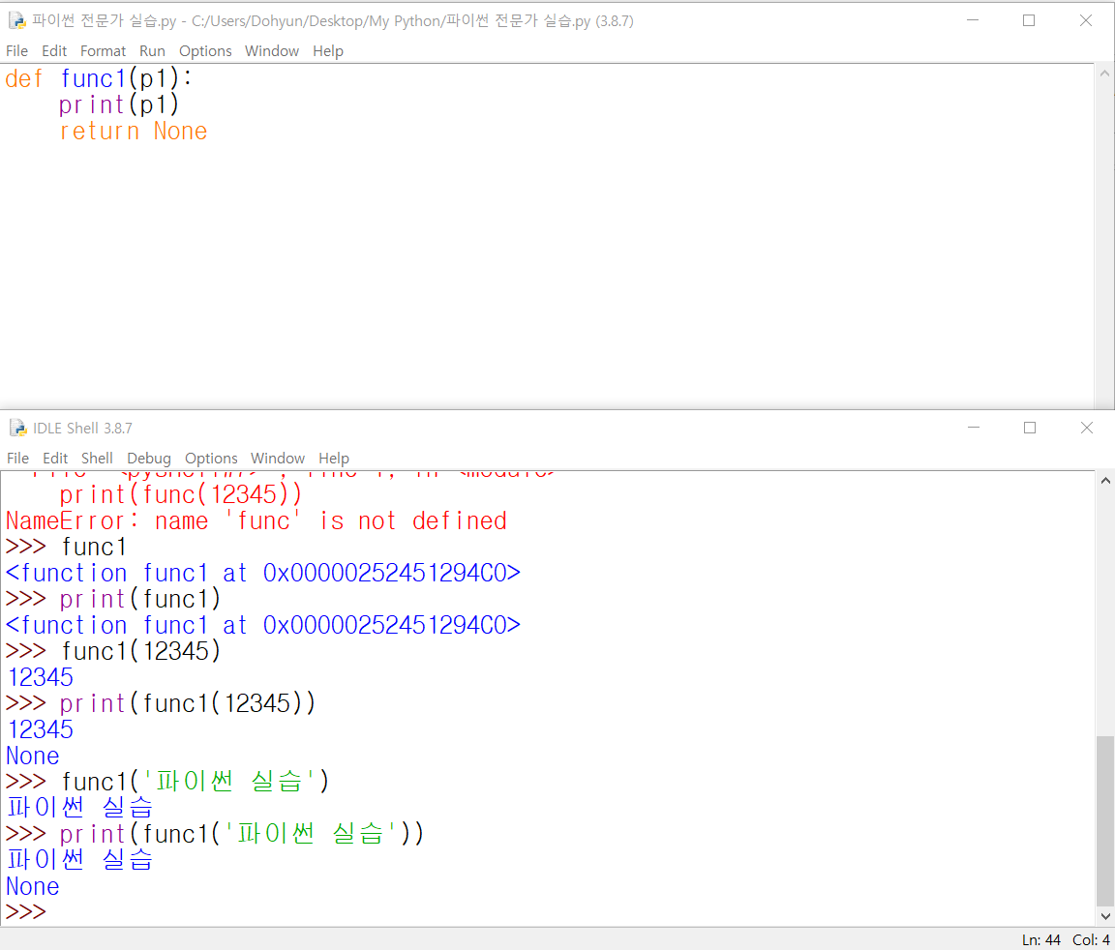Open the Format menu in the editor
The width and height of the screenshot is (1115, 950).
(x=103, y=51)
